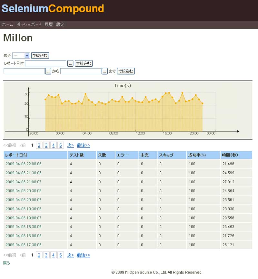Open the ダッシュボード menu item
Image resolution: width=258 pixels, height=279 pixels.
tap(29, 25)
